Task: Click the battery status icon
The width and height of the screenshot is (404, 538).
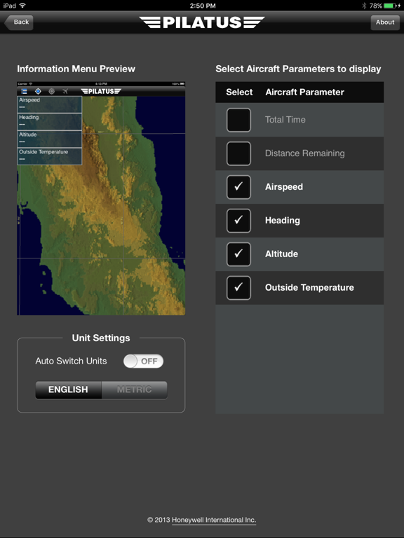Action: coord(391,6)
